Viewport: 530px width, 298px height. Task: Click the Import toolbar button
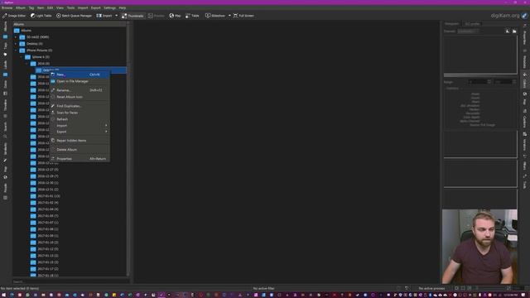(x=104, y=16)
